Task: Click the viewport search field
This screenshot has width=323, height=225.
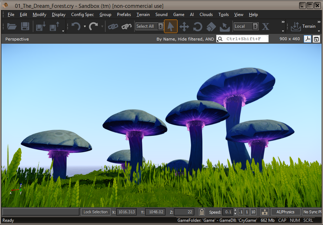Action: coord(243,39)
